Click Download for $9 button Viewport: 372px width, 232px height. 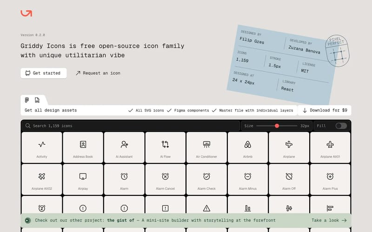(325, 110)
